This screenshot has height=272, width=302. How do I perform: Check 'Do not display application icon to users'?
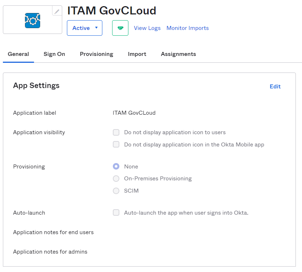click(116, 132)
